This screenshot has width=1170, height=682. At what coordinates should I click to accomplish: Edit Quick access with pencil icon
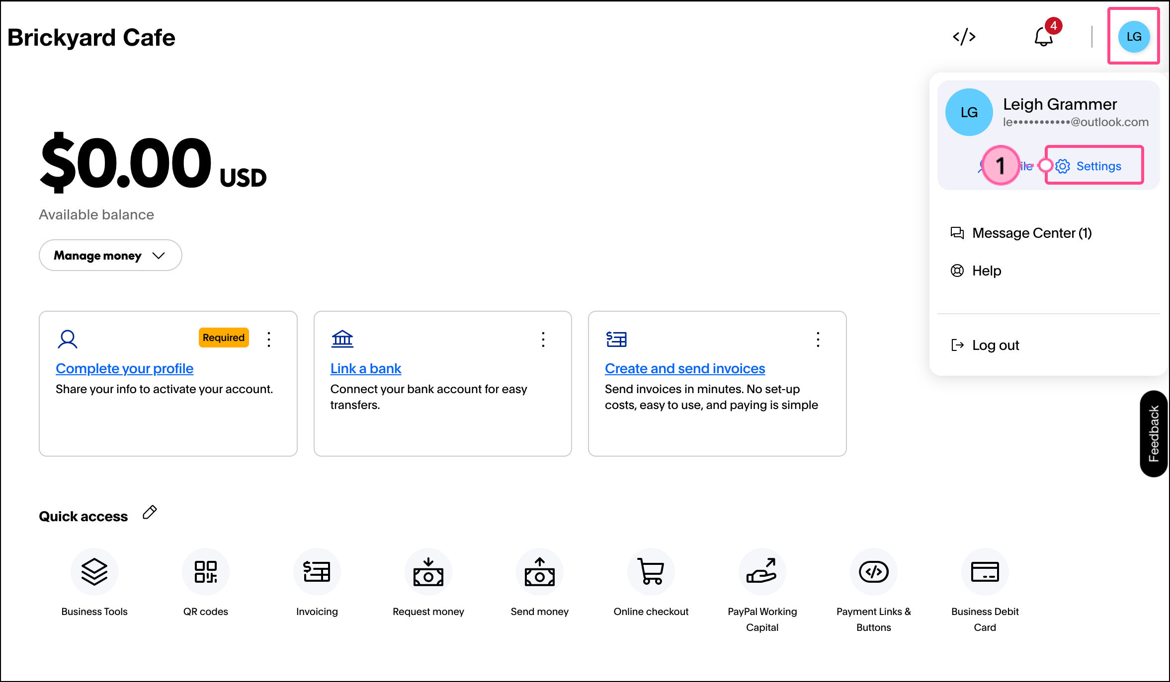(x=150, y=513)
